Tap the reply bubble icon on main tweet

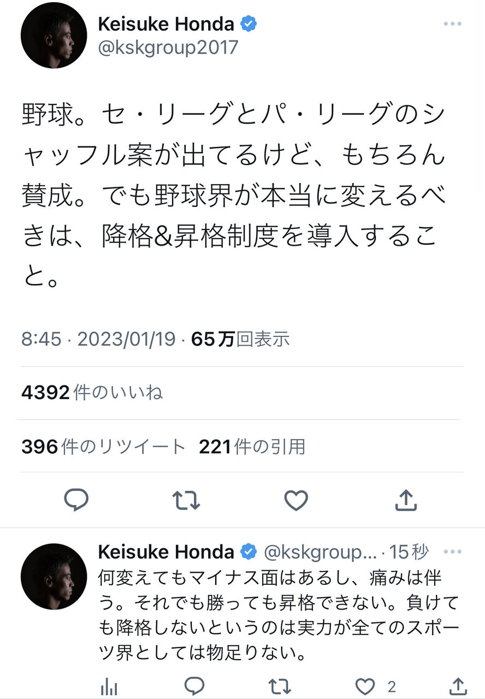coord(76,499)
